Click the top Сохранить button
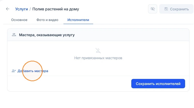Image resolution: width=194 pixels, height=108 pixels. point(176,9)
